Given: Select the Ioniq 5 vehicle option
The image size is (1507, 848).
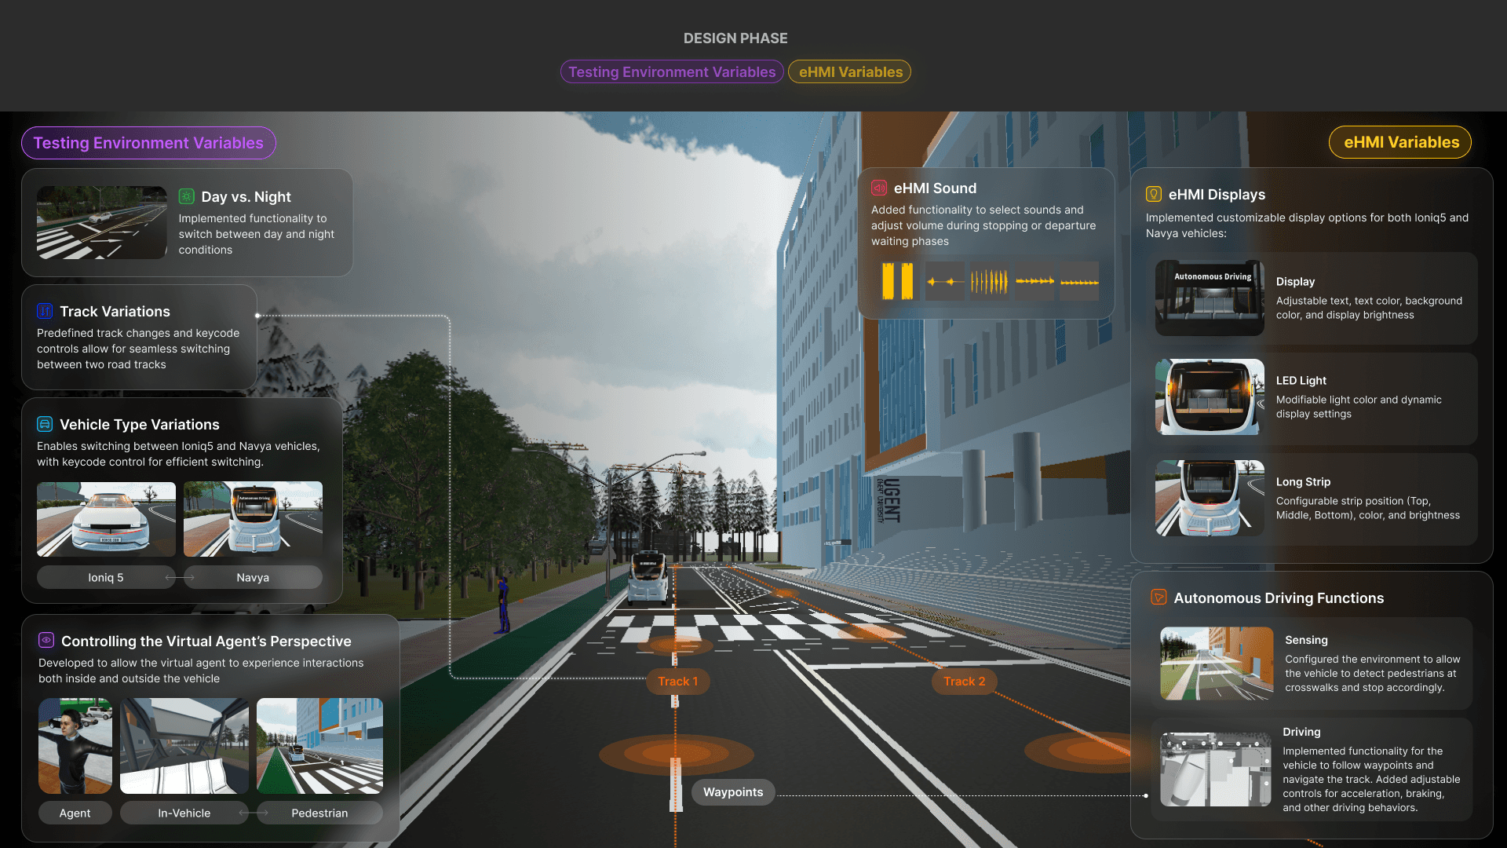Looking at the screenshot, I should (106, 577).
